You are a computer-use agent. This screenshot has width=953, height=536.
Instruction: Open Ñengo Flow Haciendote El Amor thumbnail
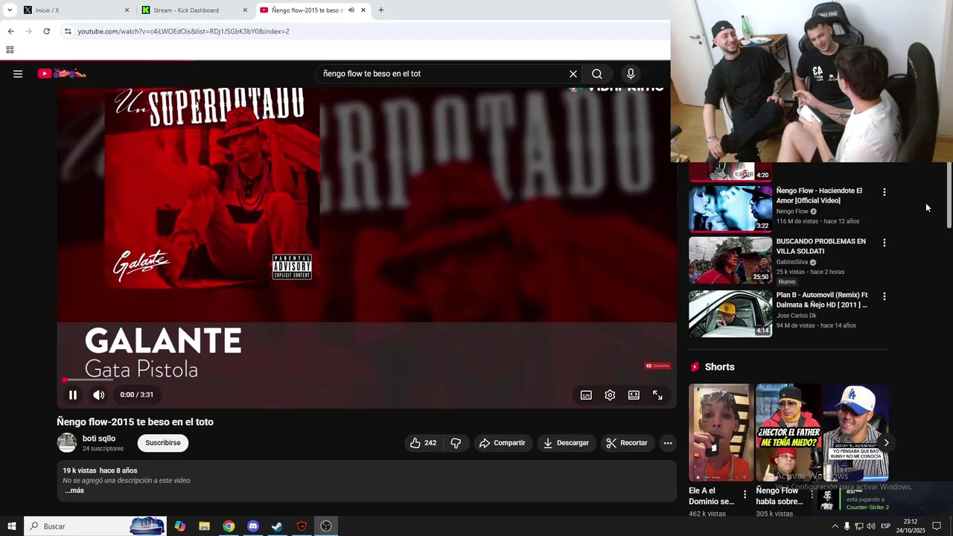pos(730,208)
